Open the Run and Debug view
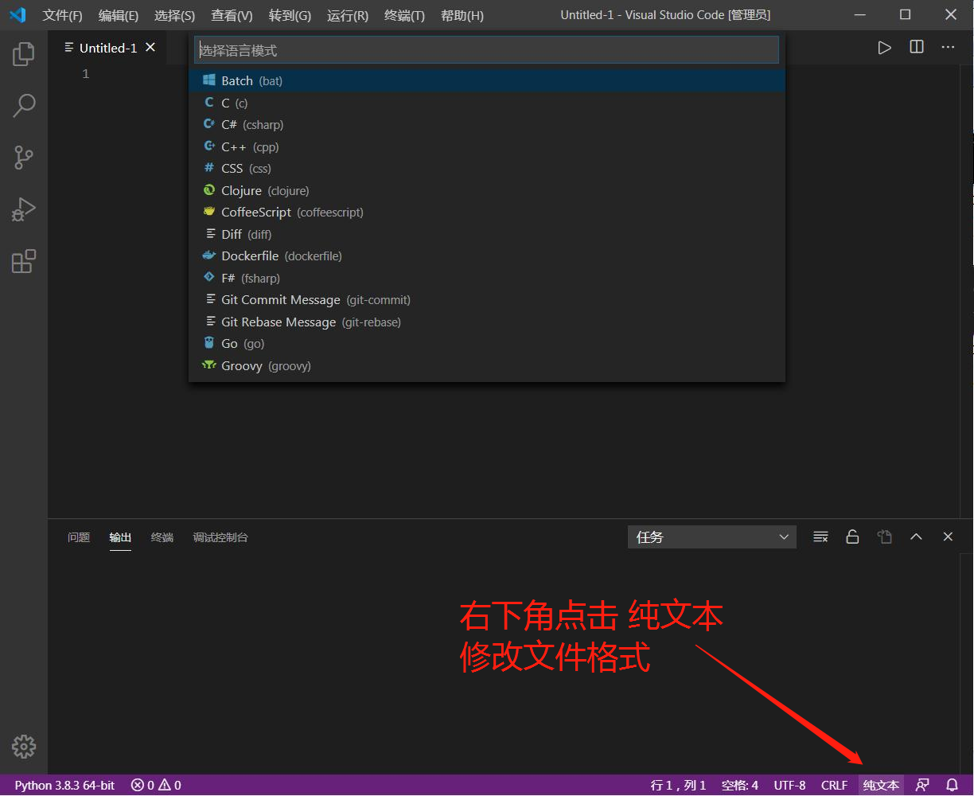 (x=23, y=209)
